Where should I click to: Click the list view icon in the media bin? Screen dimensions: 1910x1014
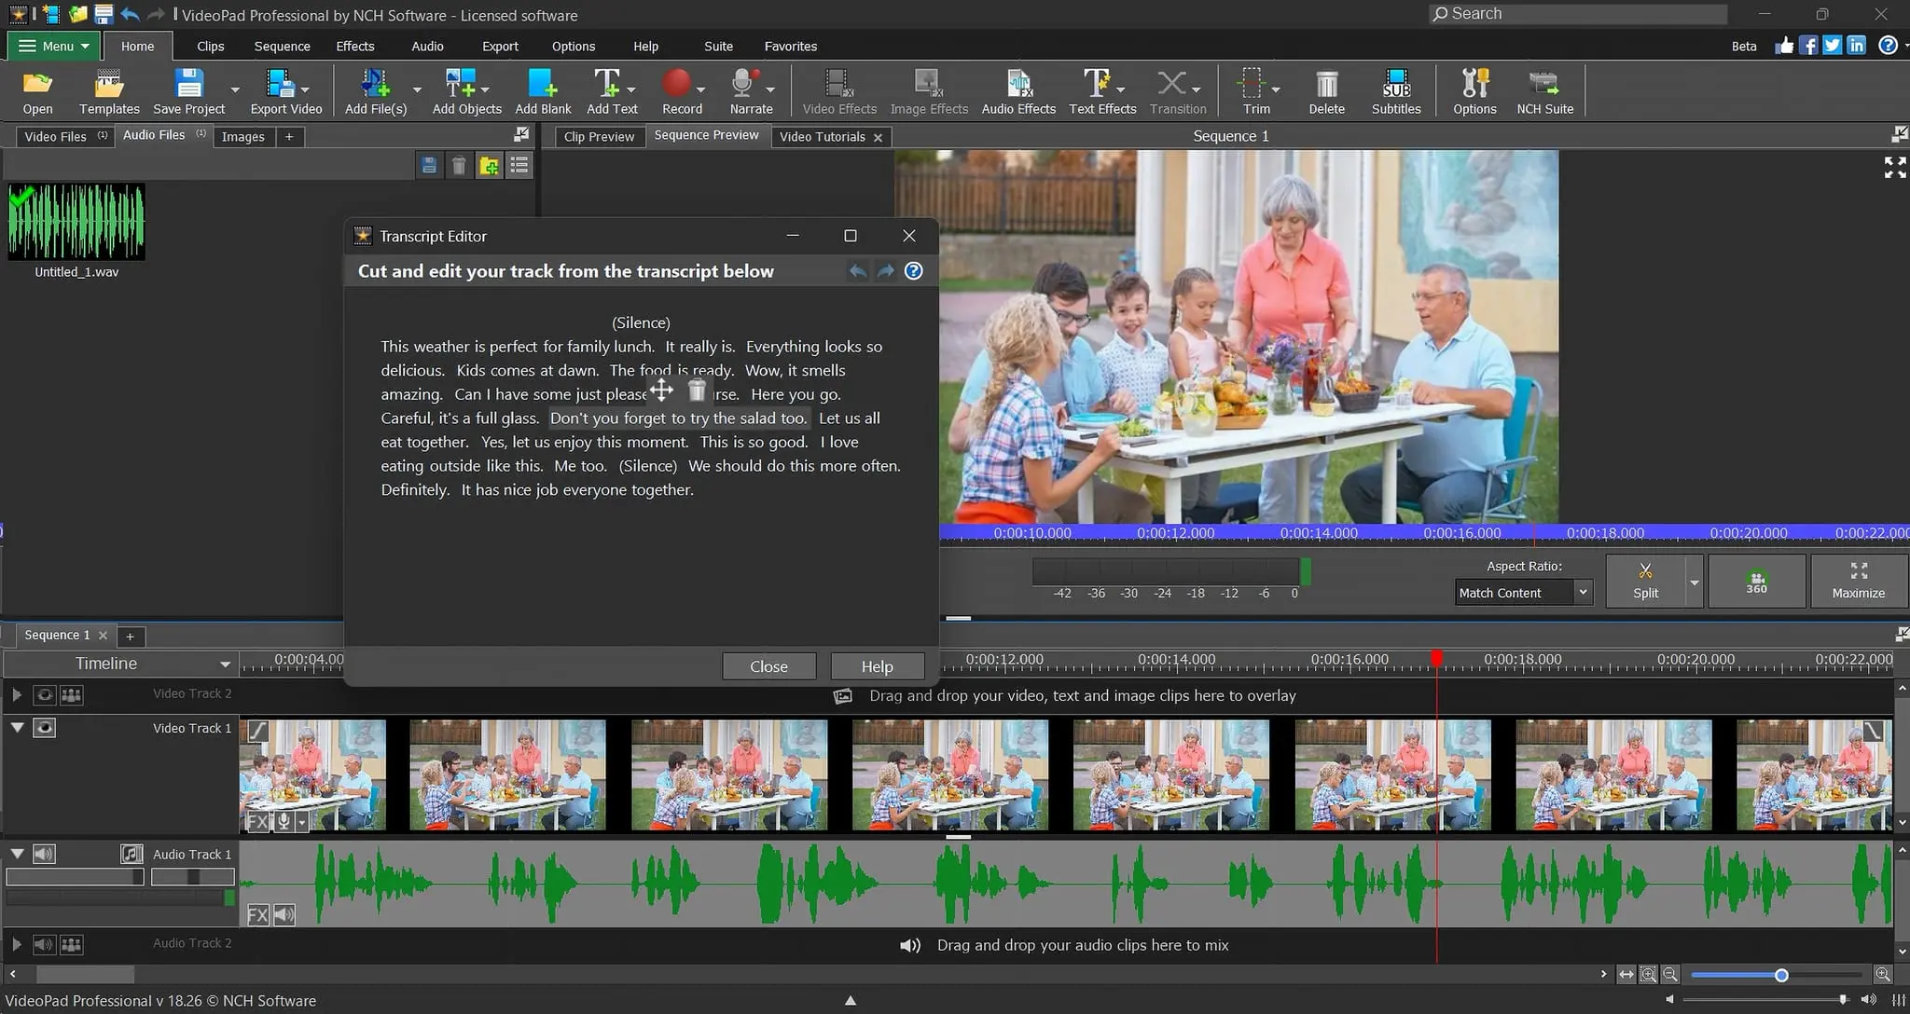coord(519,166)
